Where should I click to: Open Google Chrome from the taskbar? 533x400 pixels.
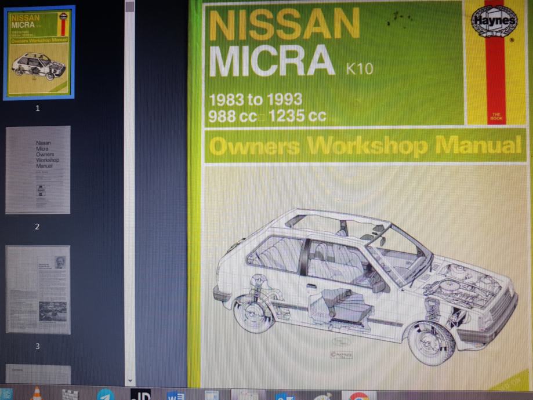click(x=358, y=395)
